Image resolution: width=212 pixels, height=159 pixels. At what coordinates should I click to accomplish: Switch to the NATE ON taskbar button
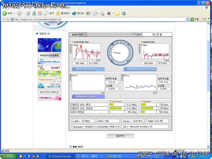(x=120, y=156)
